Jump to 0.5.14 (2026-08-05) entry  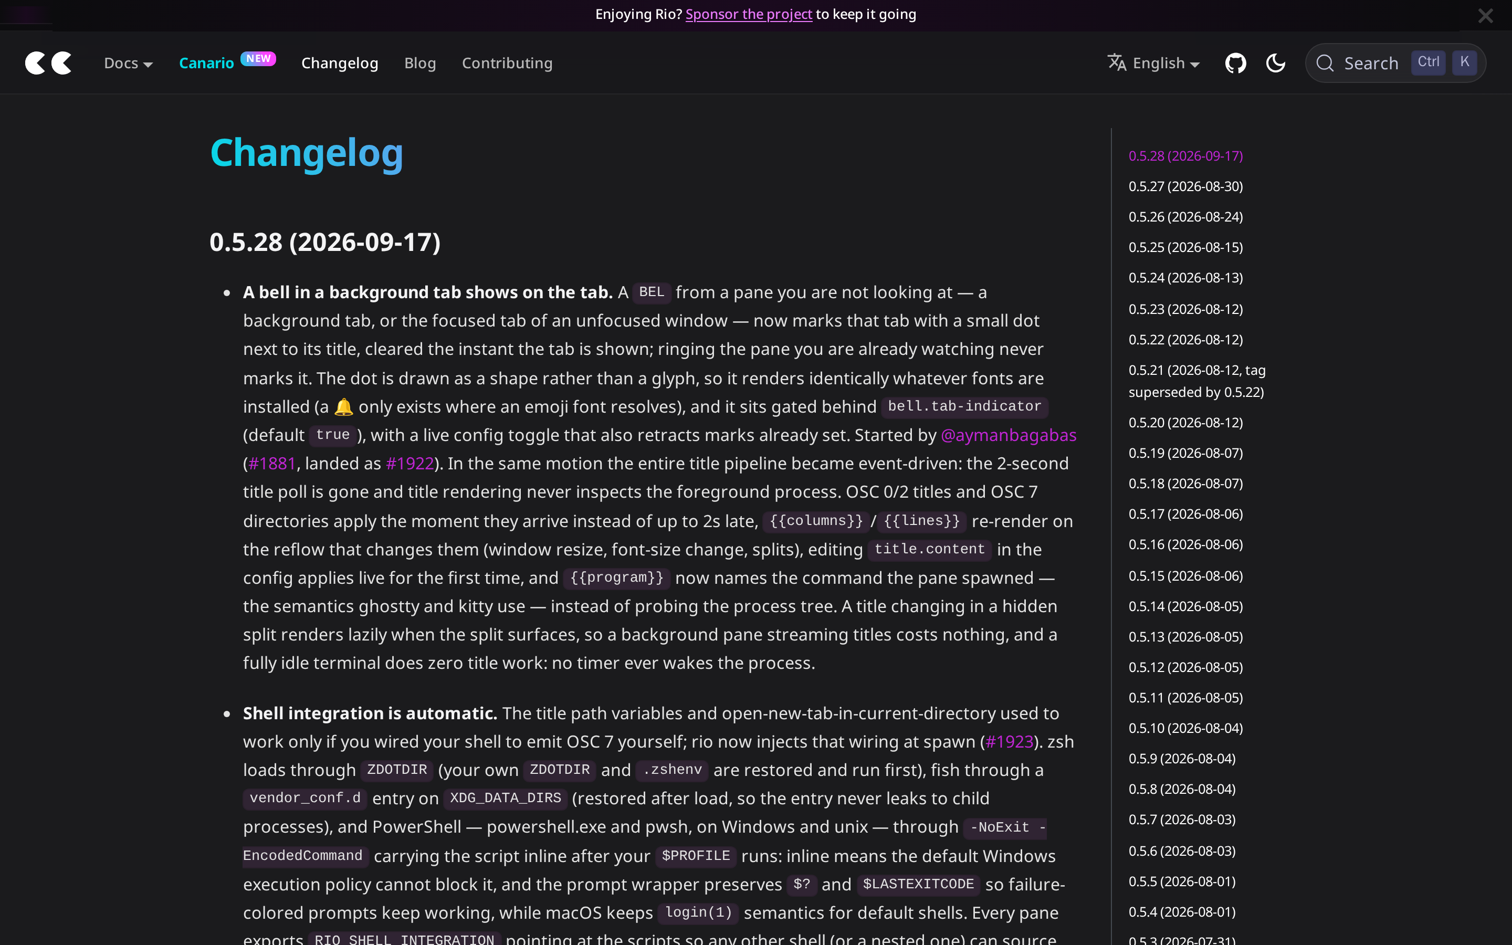[1185, 606]
